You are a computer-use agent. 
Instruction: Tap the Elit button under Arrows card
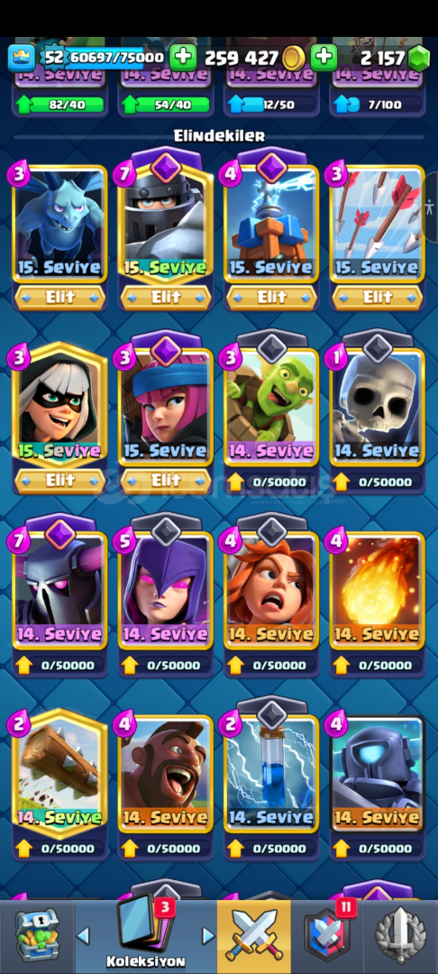tap(378, 298)
